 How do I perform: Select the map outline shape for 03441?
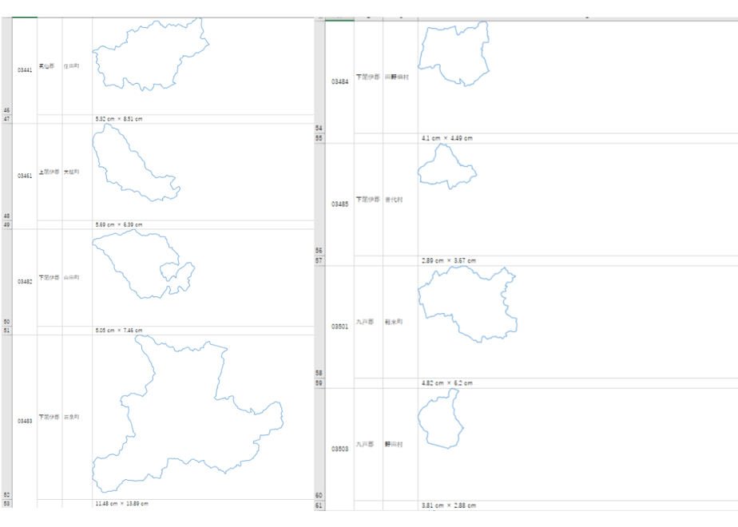pos(151,54)
